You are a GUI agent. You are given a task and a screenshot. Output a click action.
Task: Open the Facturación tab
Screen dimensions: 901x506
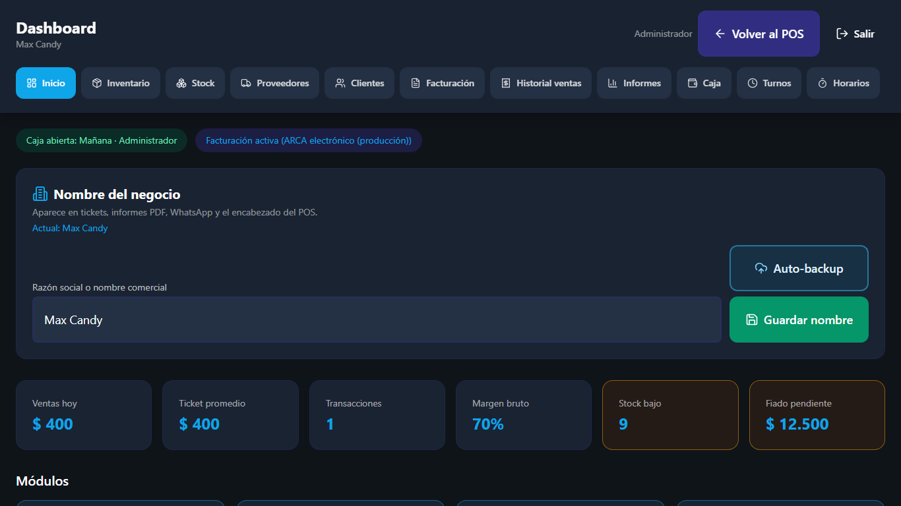[x=442, y=83]
